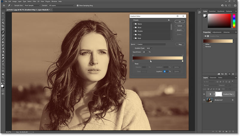Select the Rectangular Marquee tool
The width and height of the screenshot is (240, 136).
3,16
